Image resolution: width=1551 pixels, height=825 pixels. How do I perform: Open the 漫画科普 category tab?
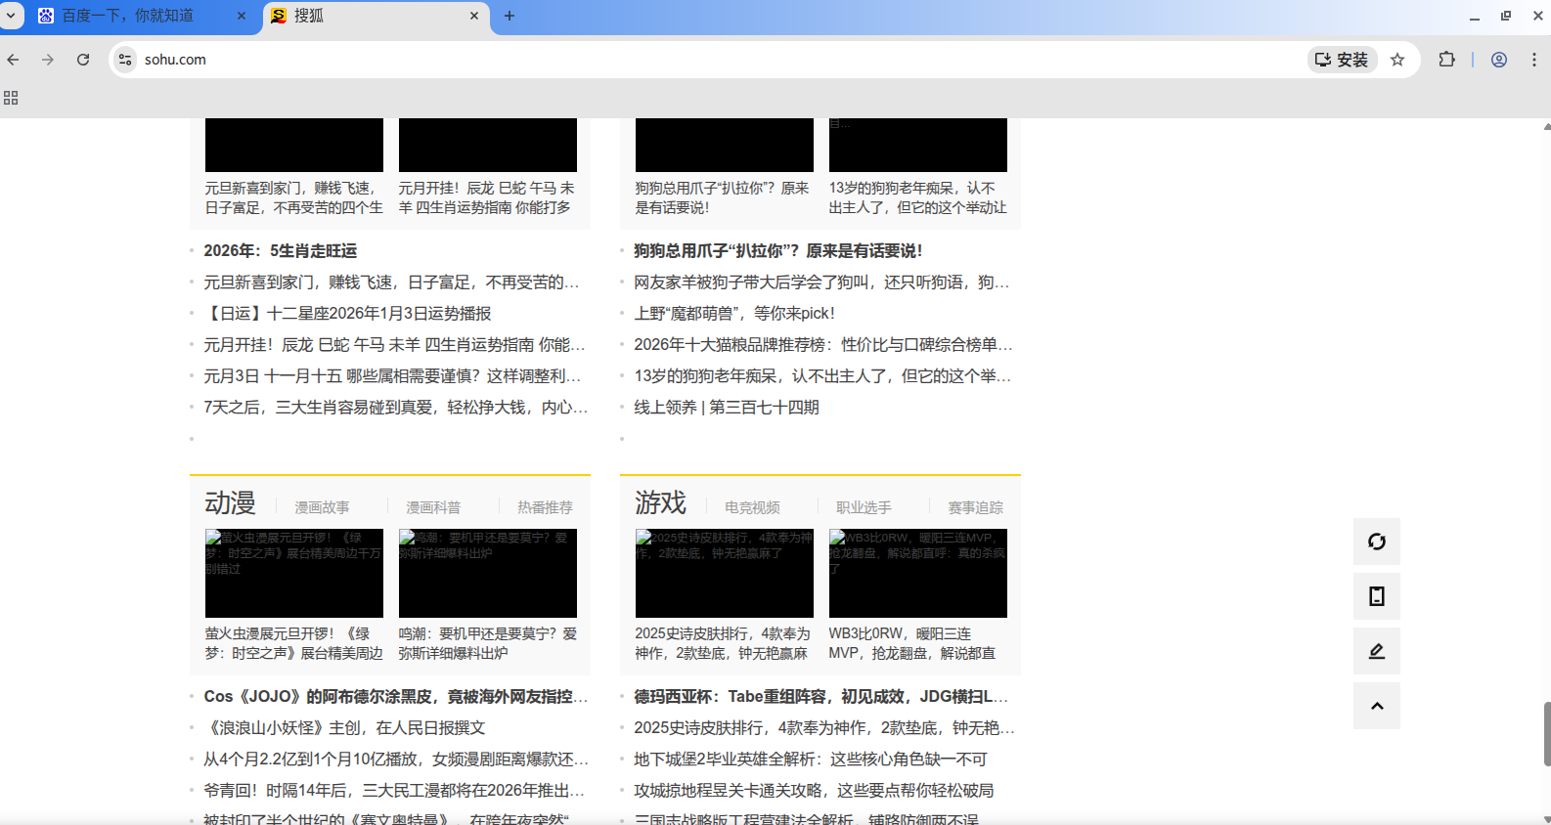point(433,507)
